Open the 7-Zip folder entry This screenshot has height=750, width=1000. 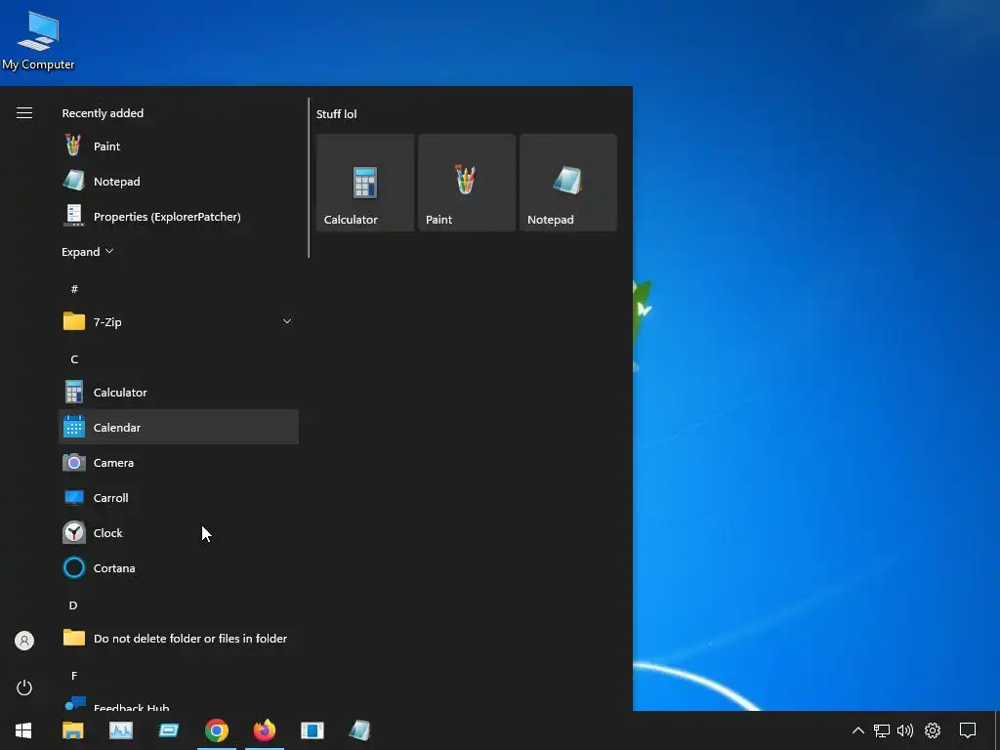pyautogui.click(x=179, y=322)
